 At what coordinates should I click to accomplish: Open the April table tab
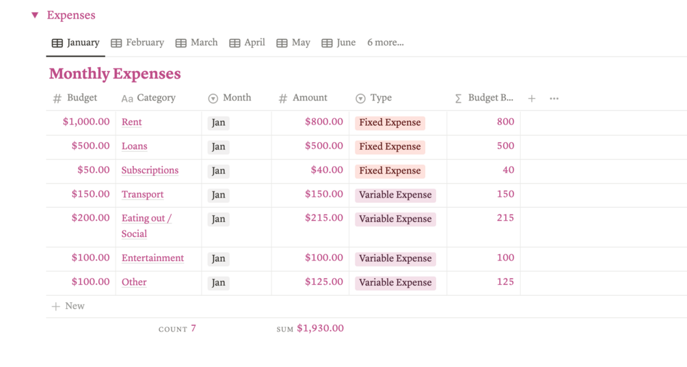tap(247, 42)
